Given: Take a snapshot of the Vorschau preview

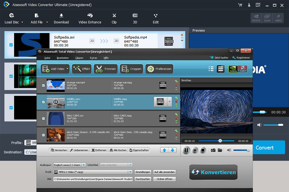Looking at the screenshot, I should click(213, 150).
